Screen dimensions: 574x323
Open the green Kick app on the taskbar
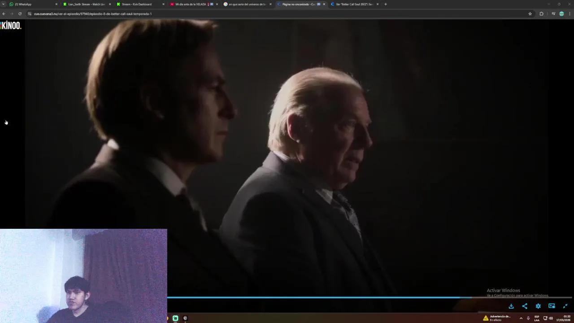point(175,318)
